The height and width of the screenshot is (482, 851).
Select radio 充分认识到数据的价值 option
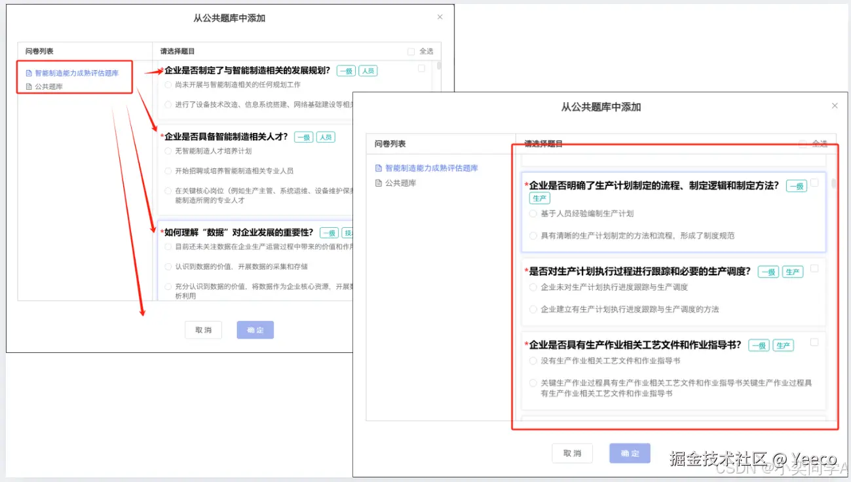pos(168,287)
